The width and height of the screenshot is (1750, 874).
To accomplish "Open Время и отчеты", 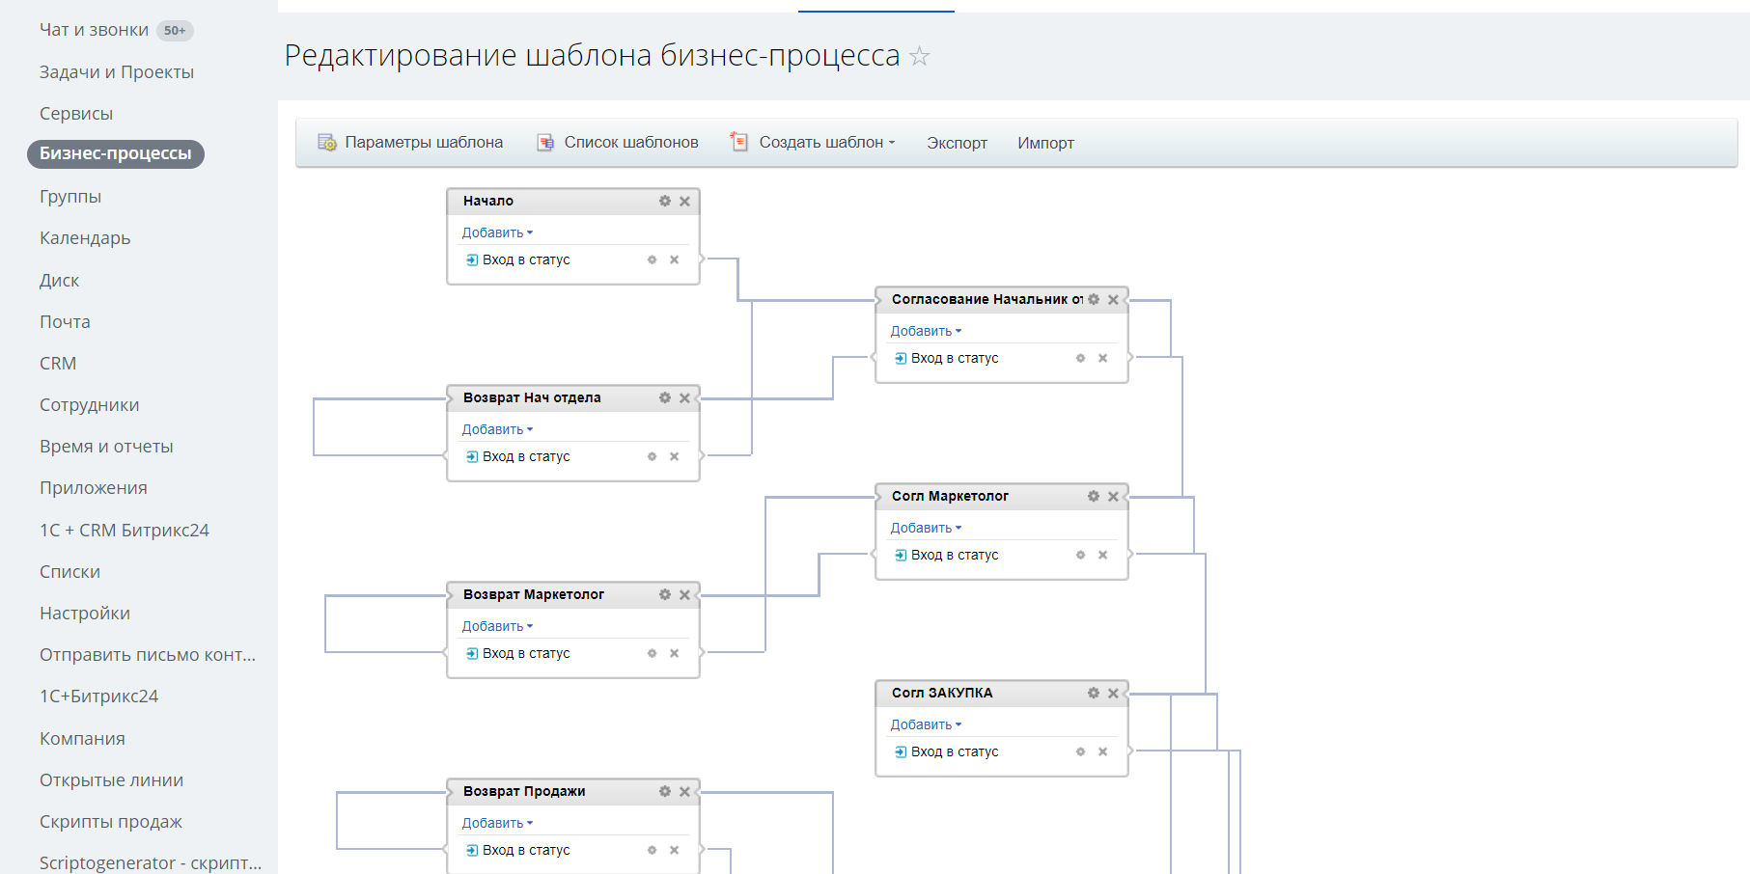I will (x=106, y=446).
